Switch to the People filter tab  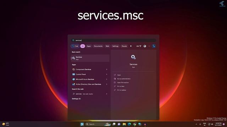point(124,46)
